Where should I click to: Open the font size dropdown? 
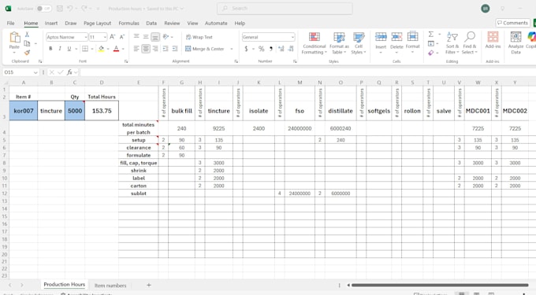105,37
